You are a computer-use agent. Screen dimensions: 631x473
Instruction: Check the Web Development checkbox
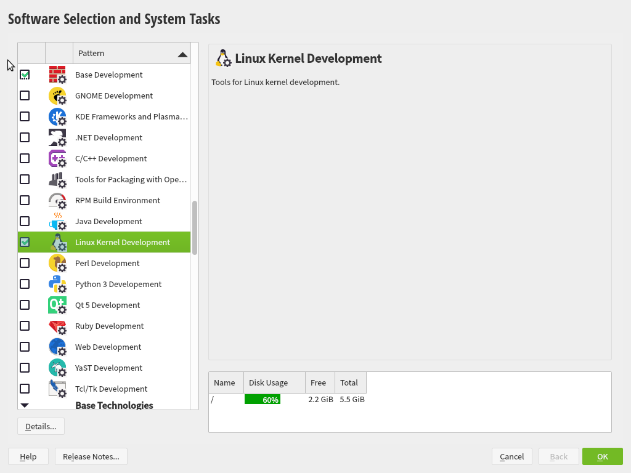[25, 347]
